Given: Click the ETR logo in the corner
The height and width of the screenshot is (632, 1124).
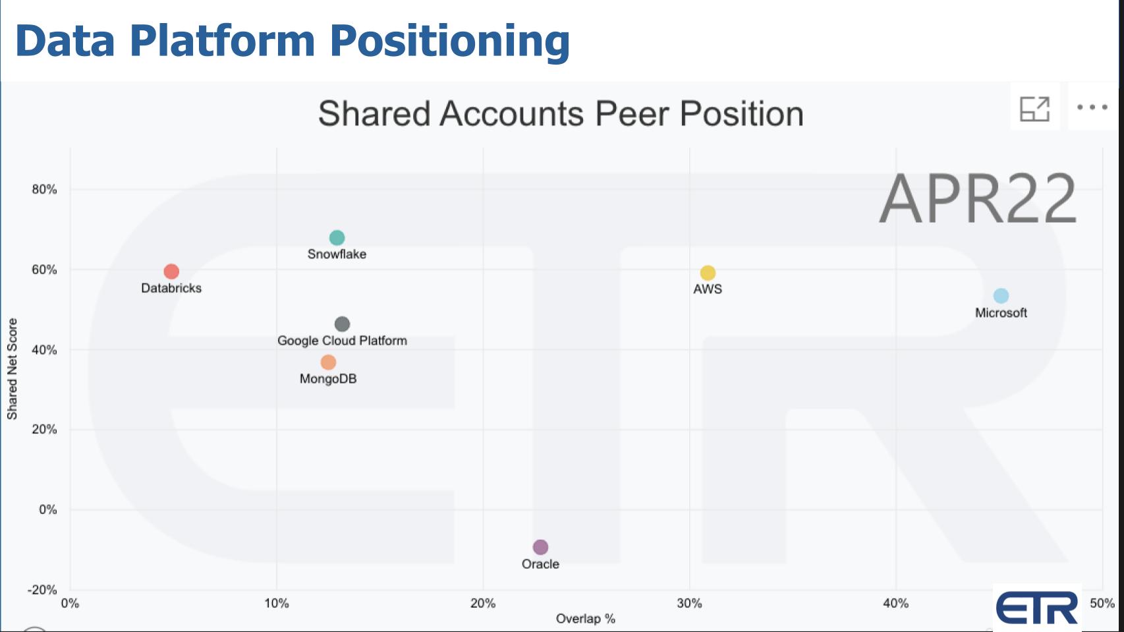Looking at the screenshot, I should (1036, 608).
